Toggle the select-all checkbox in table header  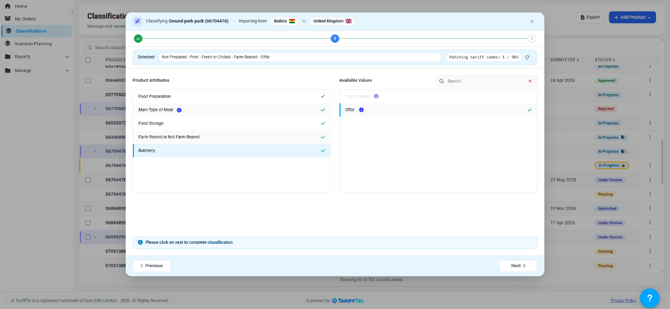(x=88, y=60)
